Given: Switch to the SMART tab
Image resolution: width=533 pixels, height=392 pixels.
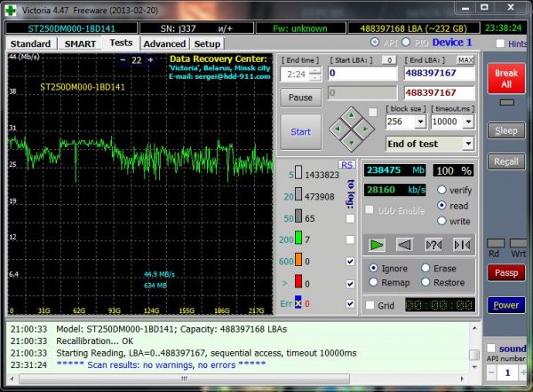Looking at the screenshot, I should tap(80, 43).
